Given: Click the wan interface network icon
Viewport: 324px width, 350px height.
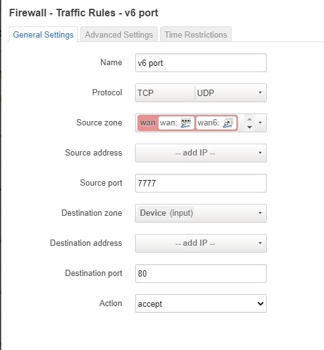Looking at the screenshot, I should pos(186,123).
